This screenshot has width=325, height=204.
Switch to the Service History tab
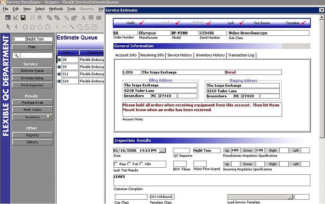point(179,55)
